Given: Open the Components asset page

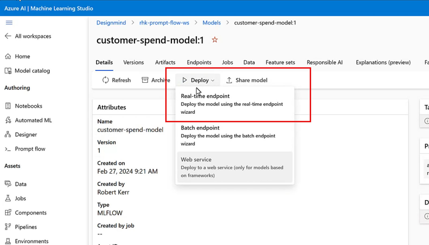Looking at the screenshot, I should click(31, 212).
